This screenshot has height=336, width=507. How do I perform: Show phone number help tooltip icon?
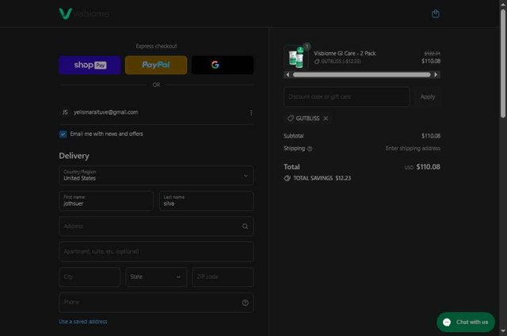click(245, 303)
